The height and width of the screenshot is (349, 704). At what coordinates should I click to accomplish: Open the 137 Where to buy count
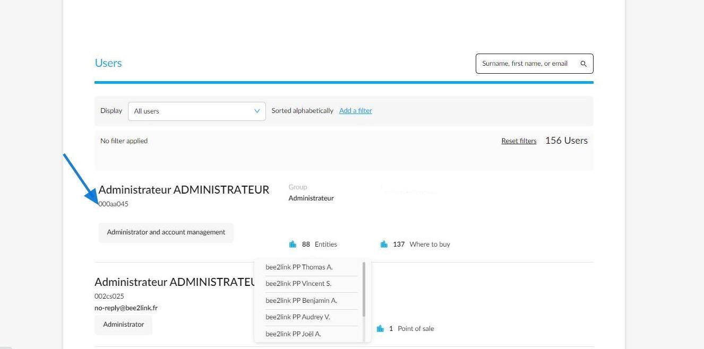coord(421,244)
